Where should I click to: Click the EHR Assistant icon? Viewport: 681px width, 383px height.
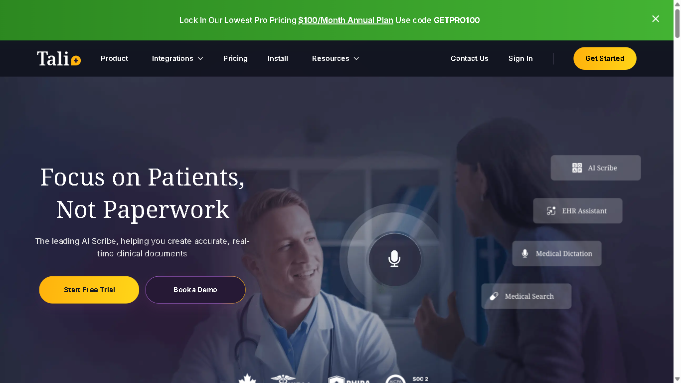pos(551,211)
